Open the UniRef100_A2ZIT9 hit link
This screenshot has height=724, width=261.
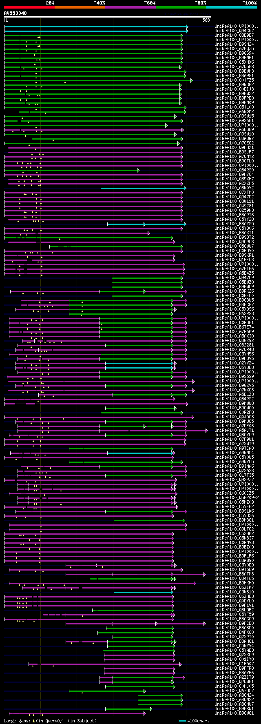(x=234, y=677)
